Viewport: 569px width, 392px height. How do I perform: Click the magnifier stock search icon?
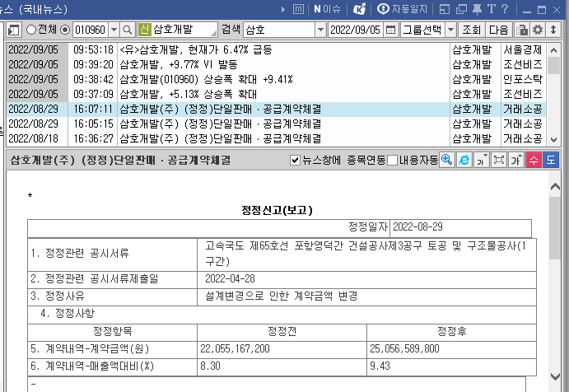tap(128, 30)
